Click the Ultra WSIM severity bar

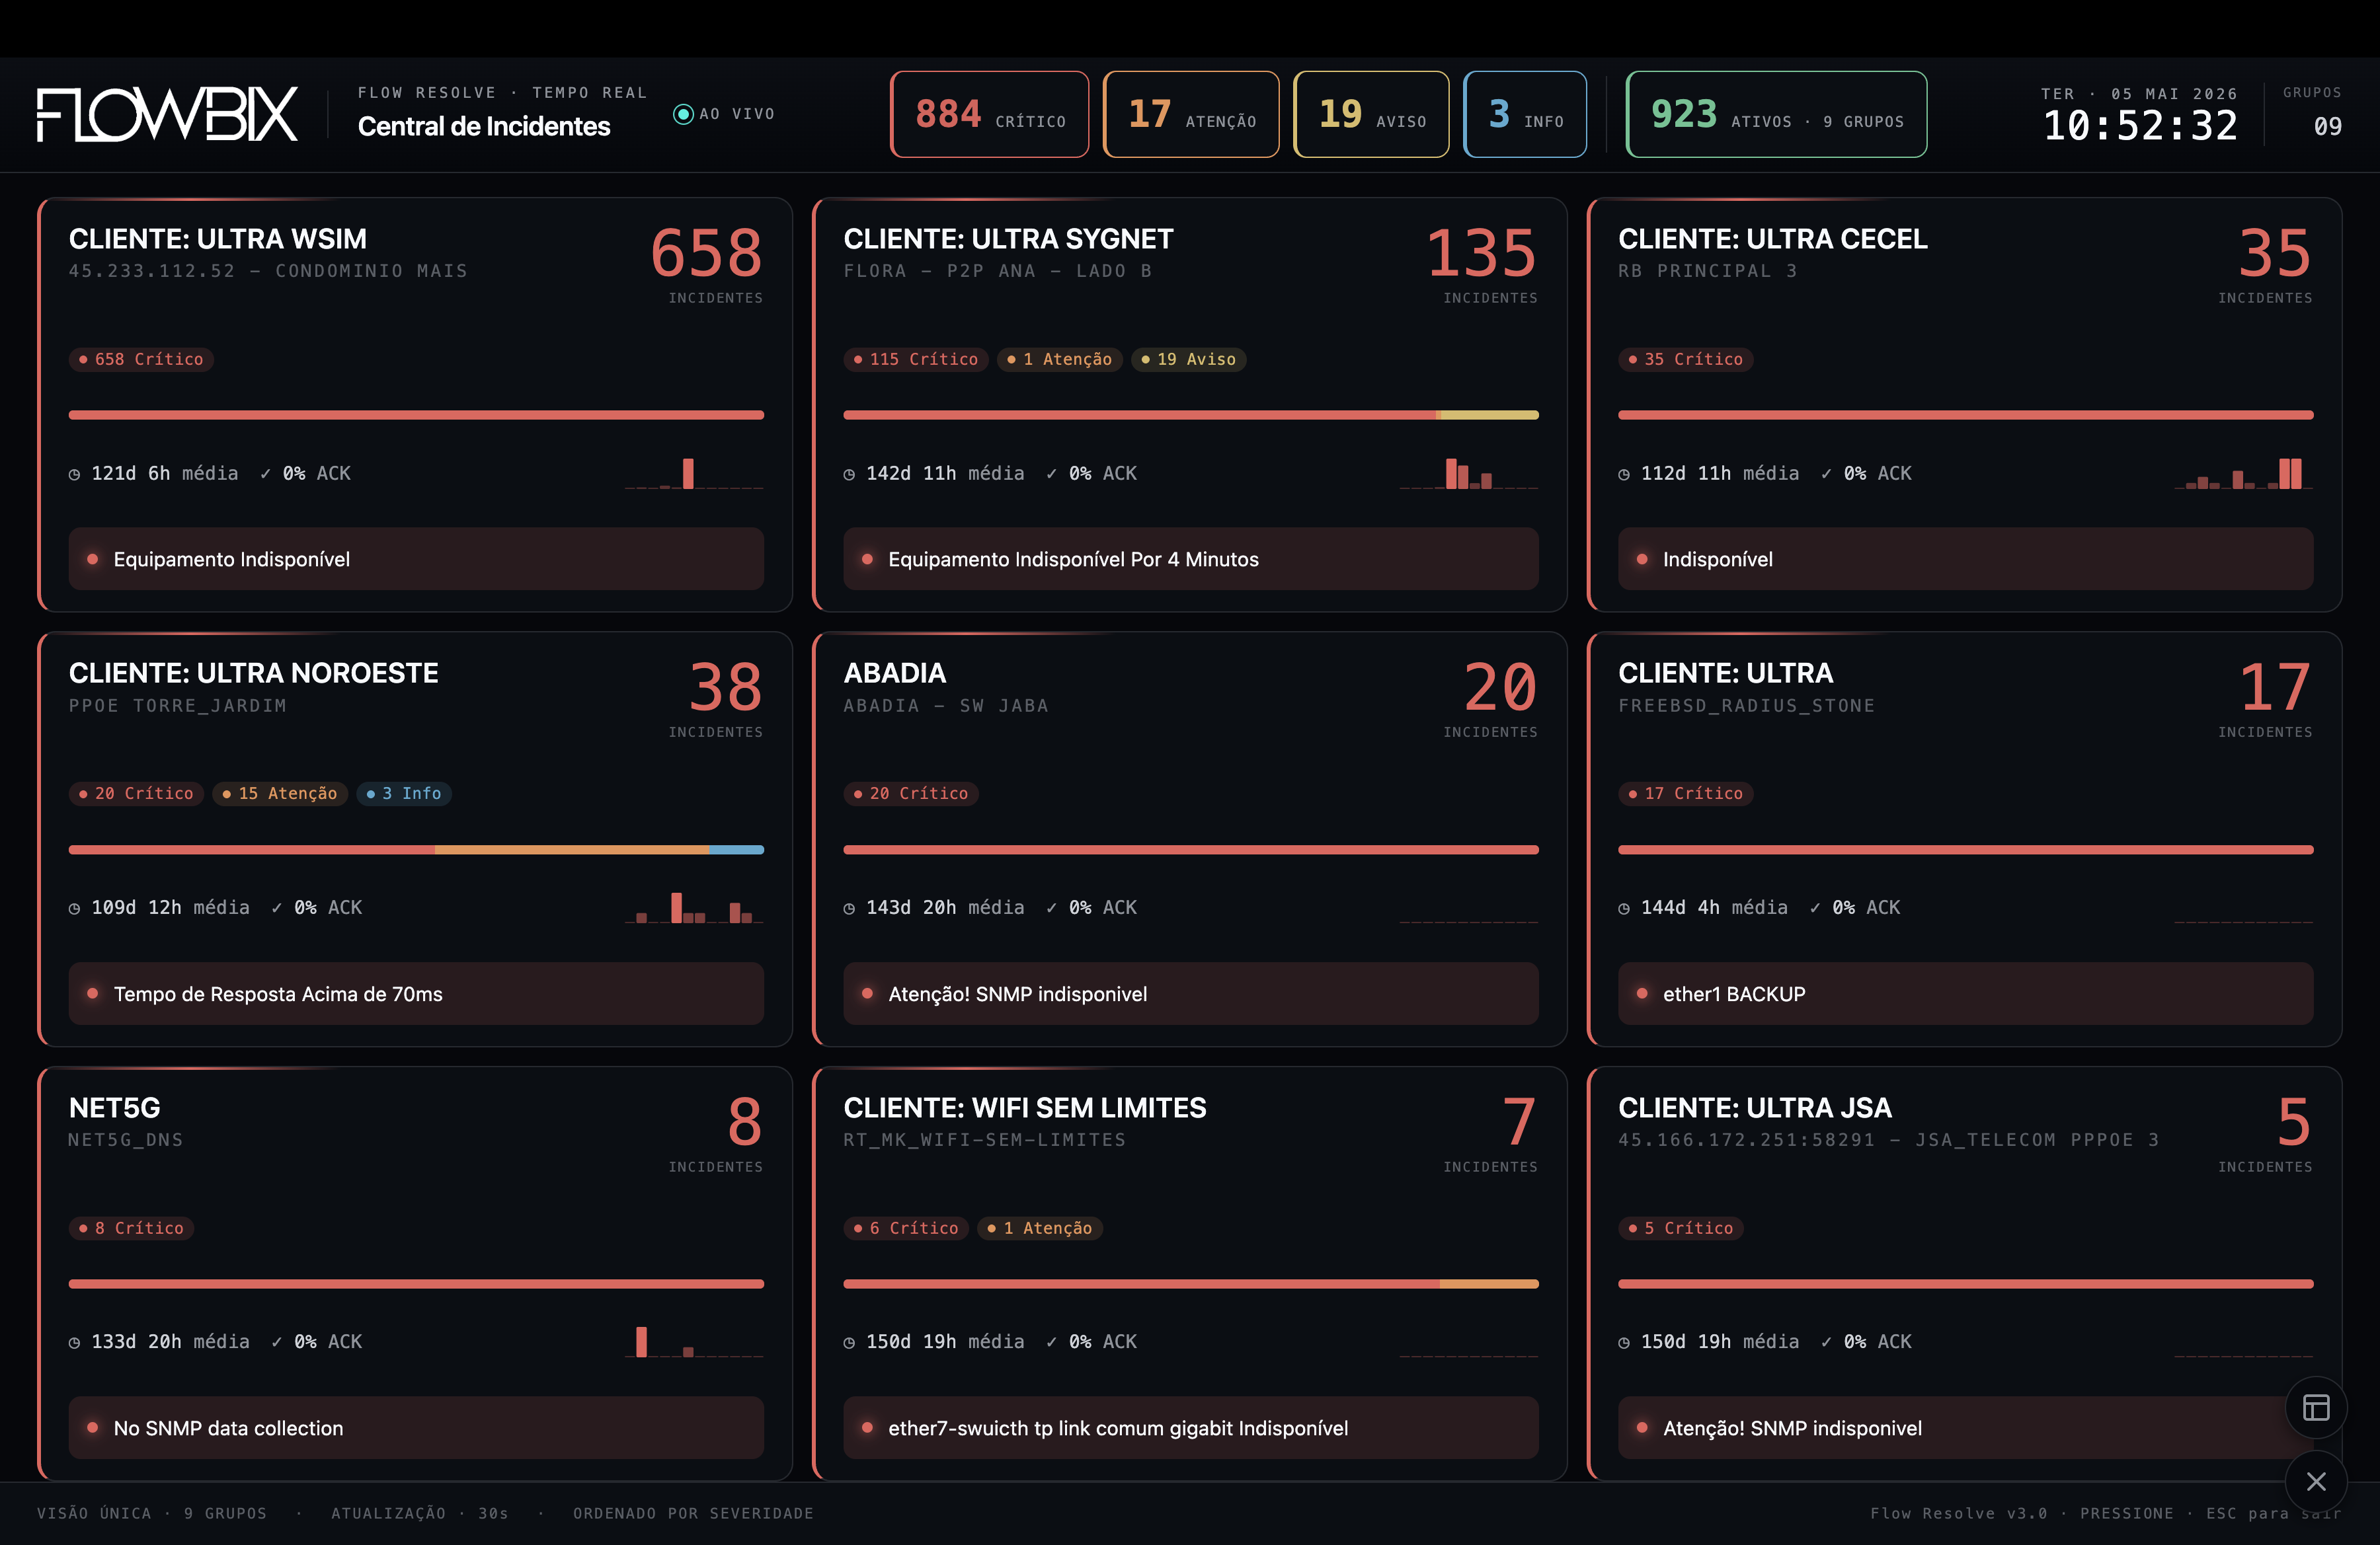(x=416, y=415)
